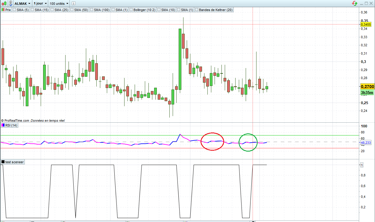The width and height of the screenshot is (375, 222).
Task: Click the yellow 0,3455 price label
Action: click(366, 24)
